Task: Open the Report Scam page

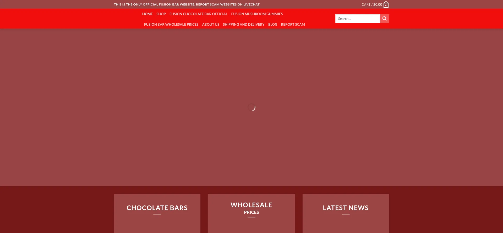Action: click(x=293, y=24)
